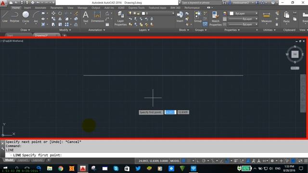The image size is (308, 173).
Task: Click the Model layout tab
Action: click(x=9, y=160)
